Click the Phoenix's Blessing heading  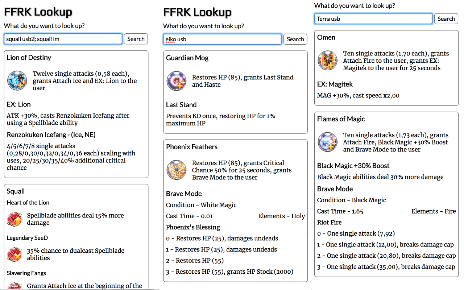[x=193, y=227]
